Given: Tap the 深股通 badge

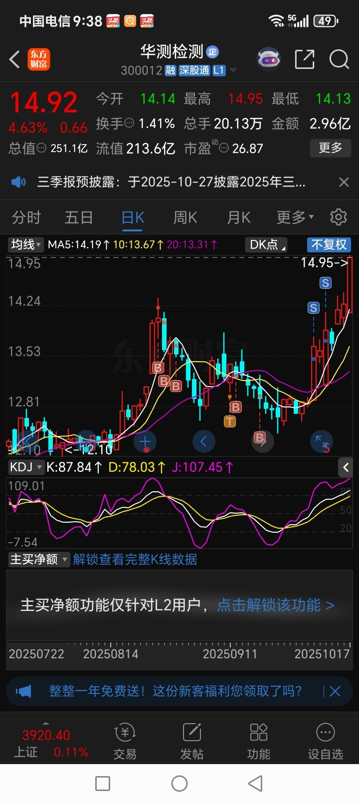Looking at the screenshot, I should click(x=194, y=71).
